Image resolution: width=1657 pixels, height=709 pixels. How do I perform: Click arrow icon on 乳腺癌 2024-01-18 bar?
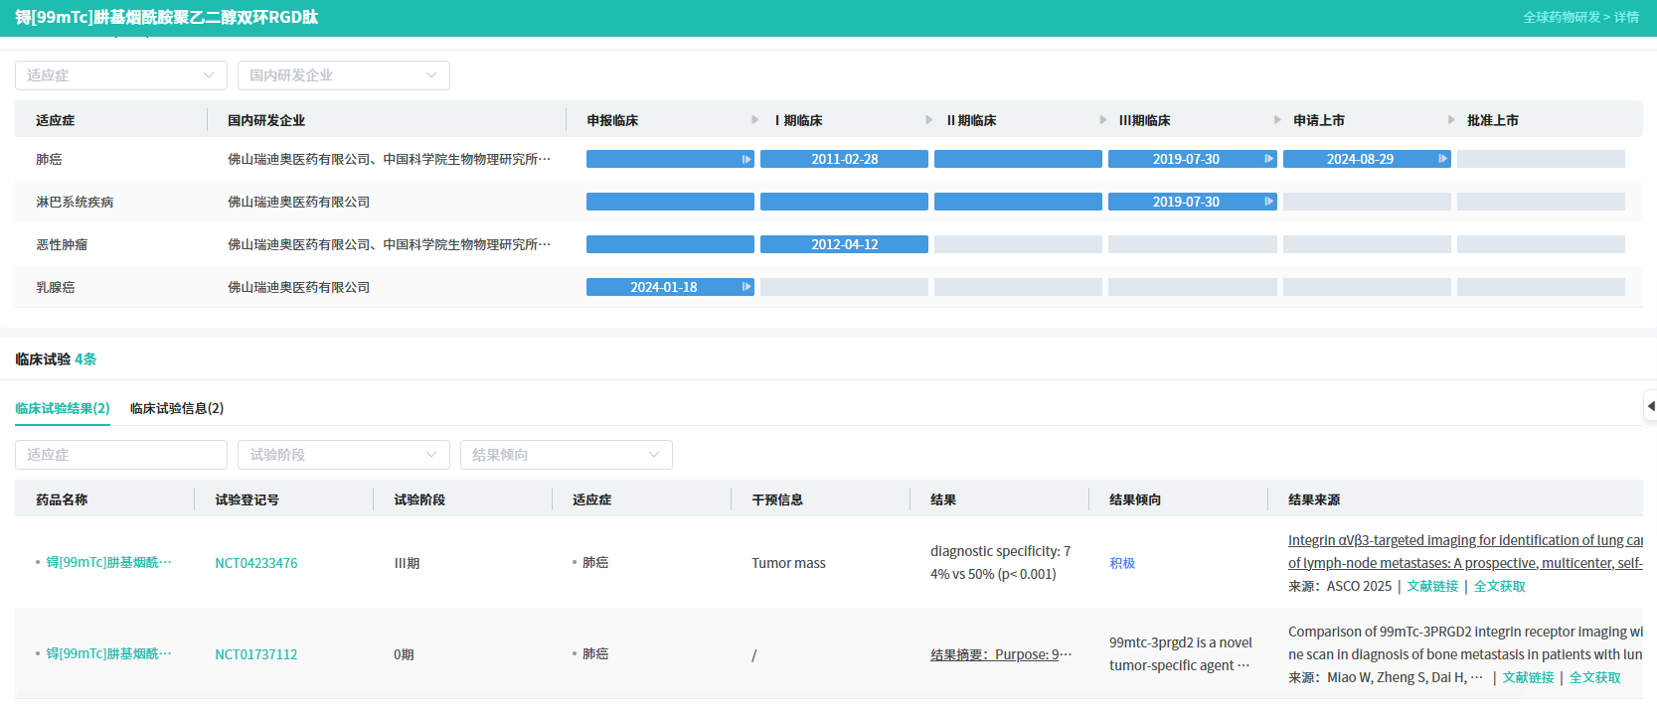click(746, 287)
